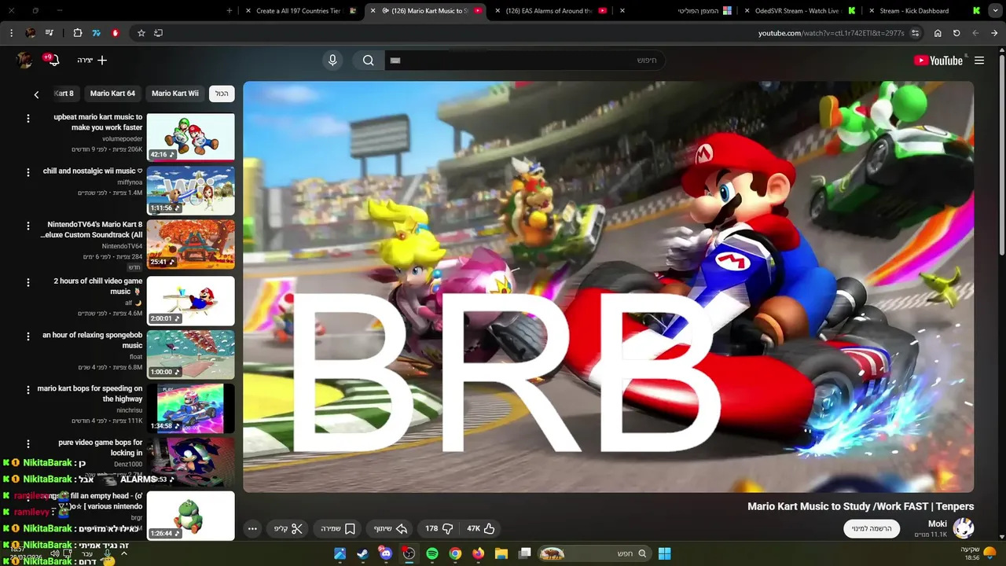Open 'an hour of relaxing spongebob music' title

(x=92, y=340)
